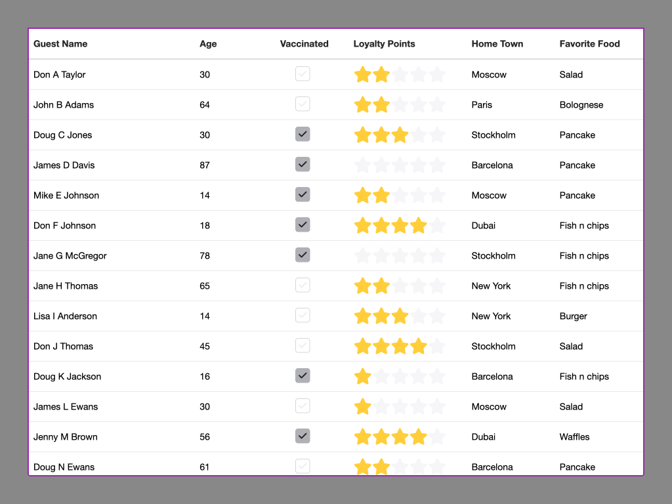Sort by the Guest Name column header

pos(60,44)
